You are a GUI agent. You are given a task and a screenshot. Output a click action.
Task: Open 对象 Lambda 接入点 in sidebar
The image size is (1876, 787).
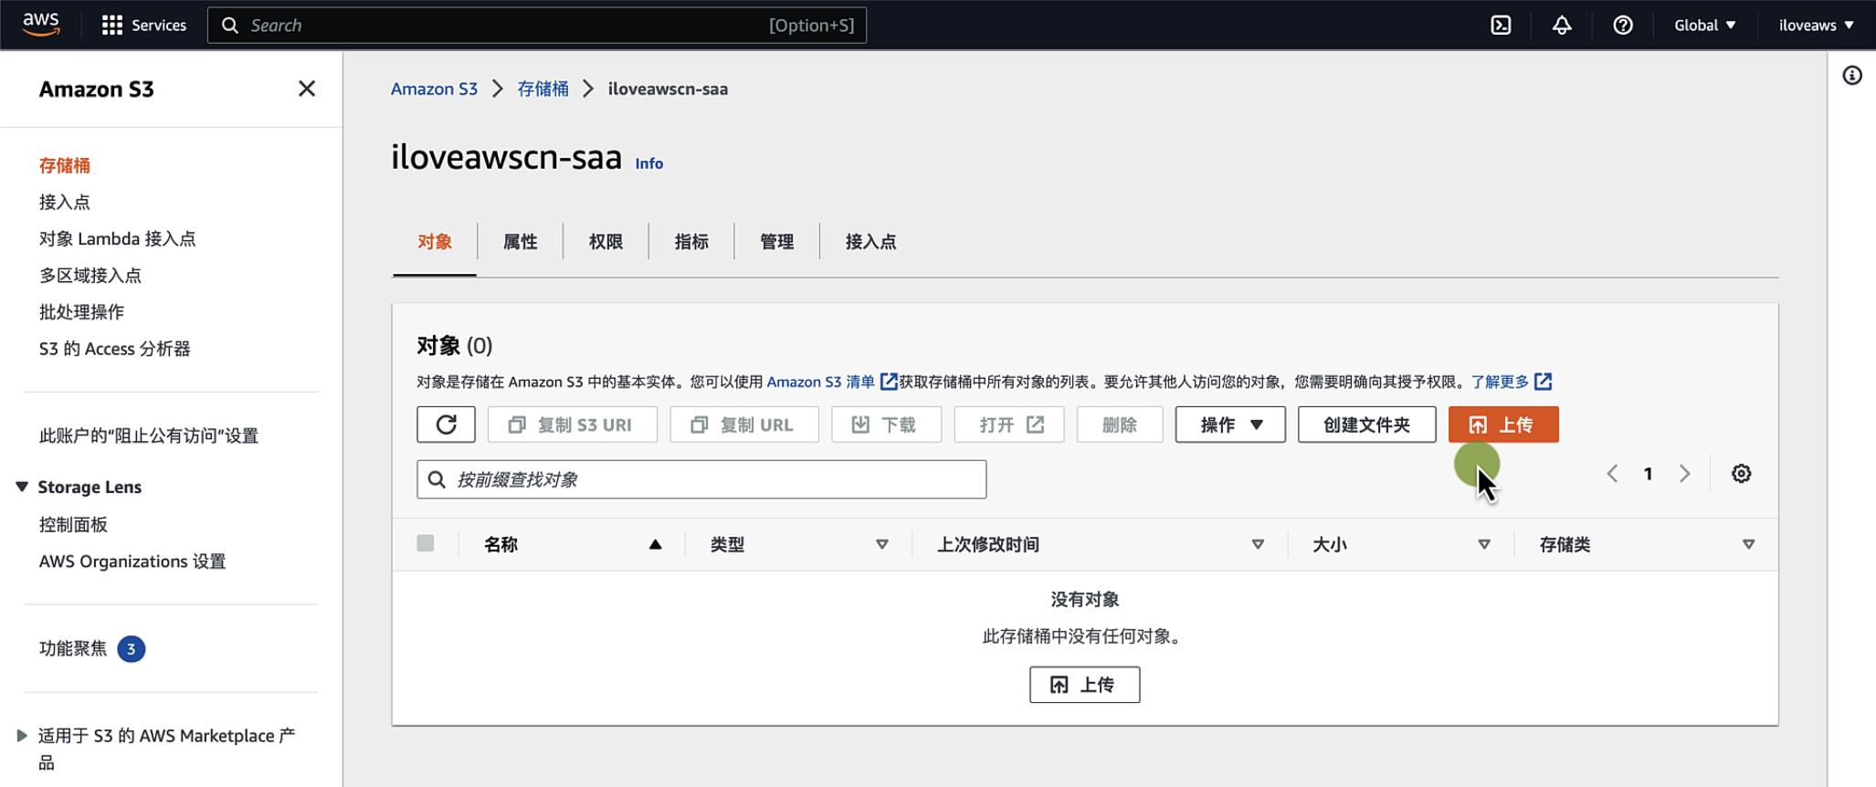point(118,238)
